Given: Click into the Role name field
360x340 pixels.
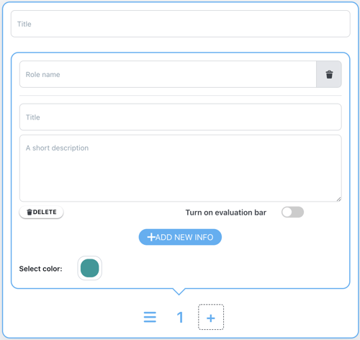Looking at the screenshot, I should 168,74.
